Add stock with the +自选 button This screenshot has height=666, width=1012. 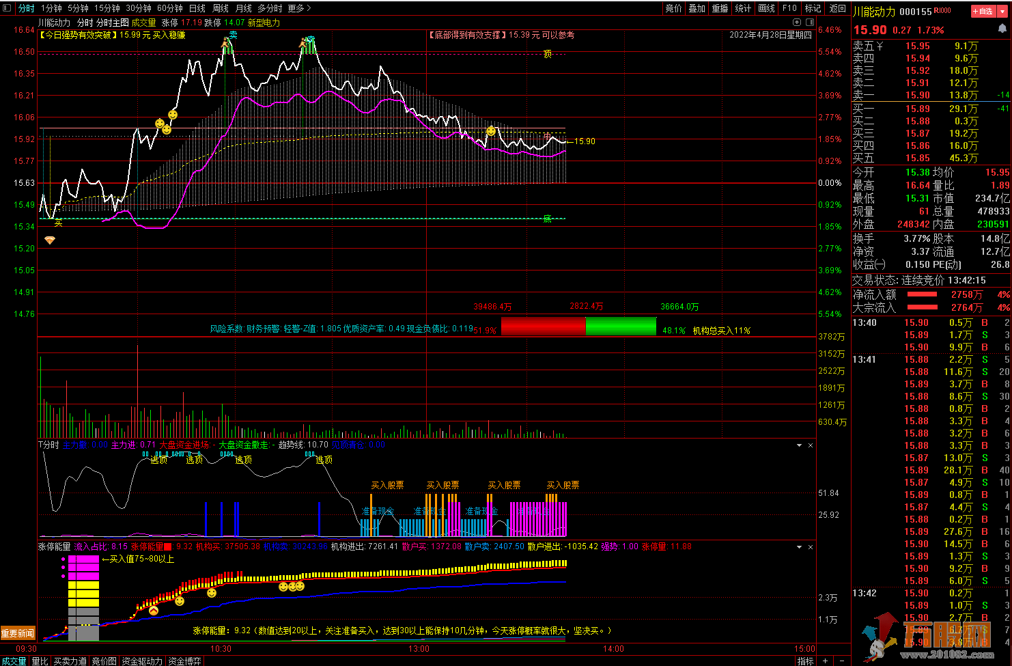coord(983,11)
